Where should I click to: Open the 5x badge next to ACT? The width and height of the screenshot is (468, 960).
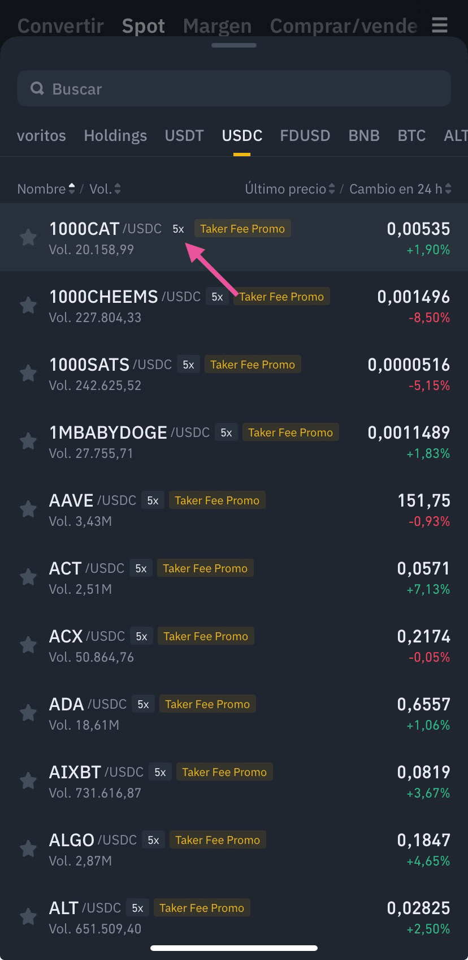tap(141, 568)
